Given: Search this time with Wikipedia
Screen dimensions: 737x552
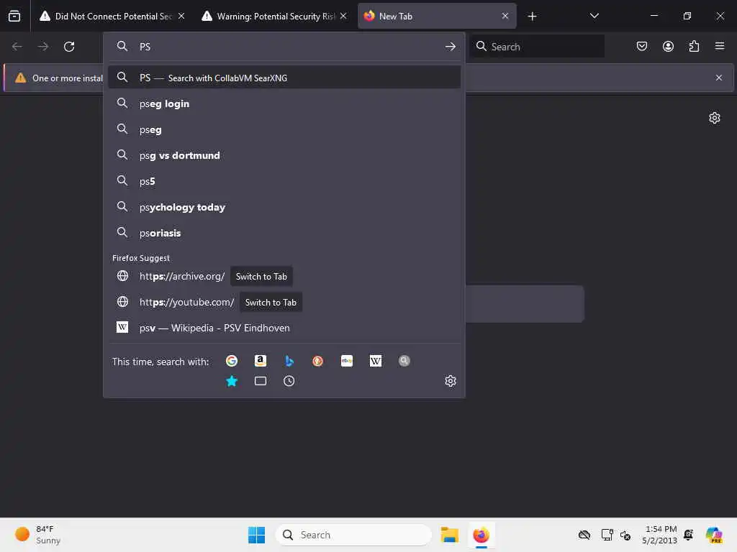Looking at the screenshot, I should pos(376,361).
